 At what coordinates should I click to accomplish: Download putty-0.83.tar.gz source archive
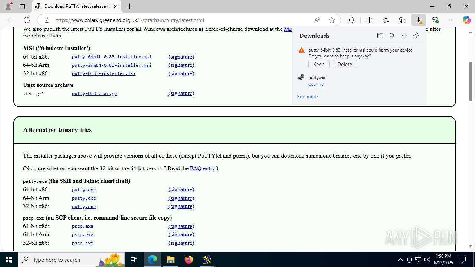coord(95,93)
